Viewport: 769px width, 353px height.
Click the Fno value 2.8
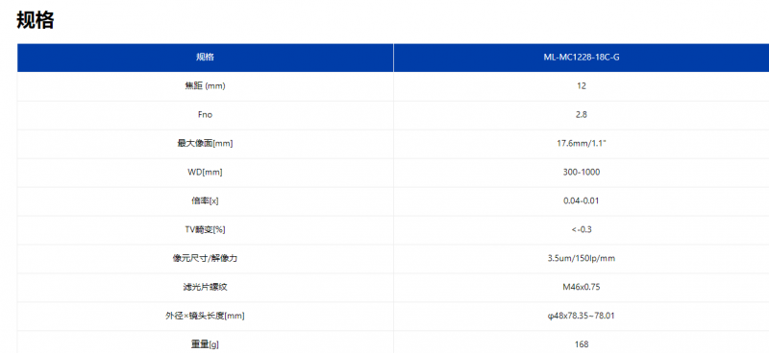tap(582, 115)
